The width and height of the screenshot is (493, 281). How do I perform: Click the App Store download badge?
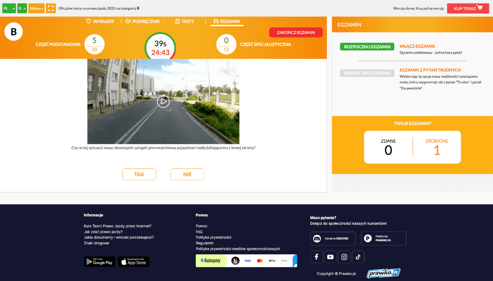[x=133, y=262]
